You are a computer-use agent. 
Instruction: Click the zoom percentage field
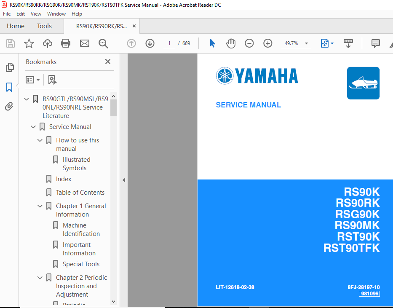point(291,43)
